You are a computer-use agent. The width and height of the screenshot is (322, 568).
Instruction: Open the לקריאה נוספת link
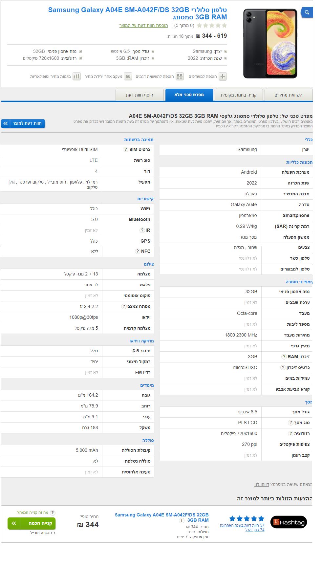pos(226,126)
